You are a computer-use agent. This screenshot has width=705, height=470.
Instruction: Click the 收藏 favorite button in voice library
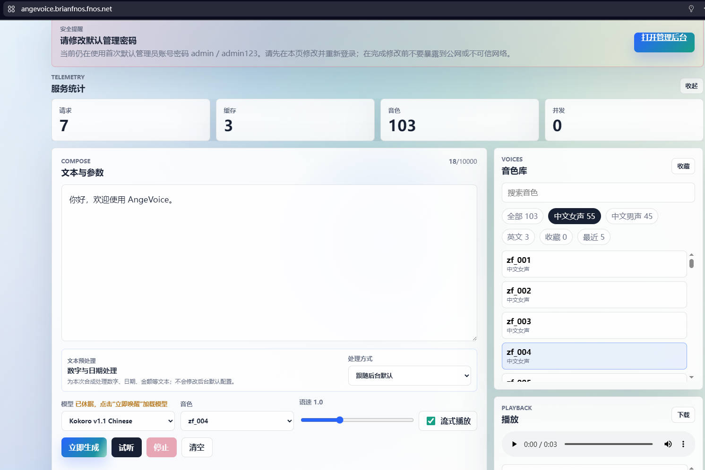(683, 166)
